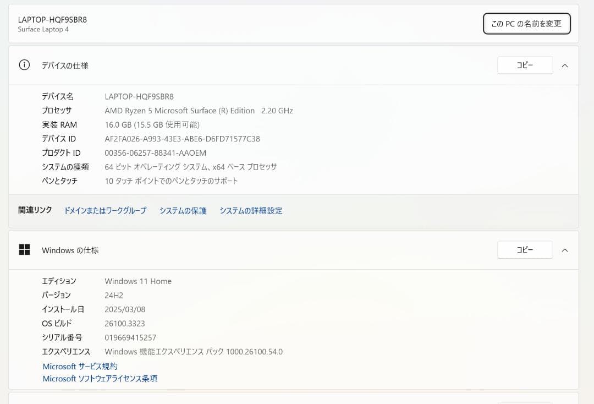Click the Windows logo icon beside Windows の仕様

24,249
